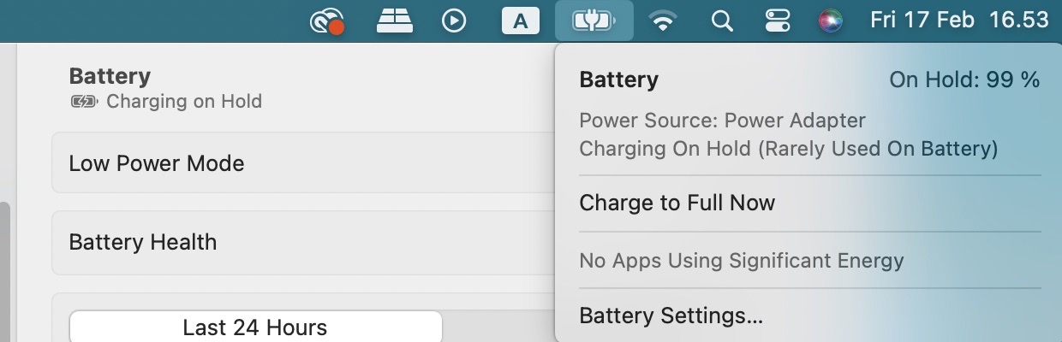
Task: Close the battery menu via its charging icon
Action: coord(594,20)
